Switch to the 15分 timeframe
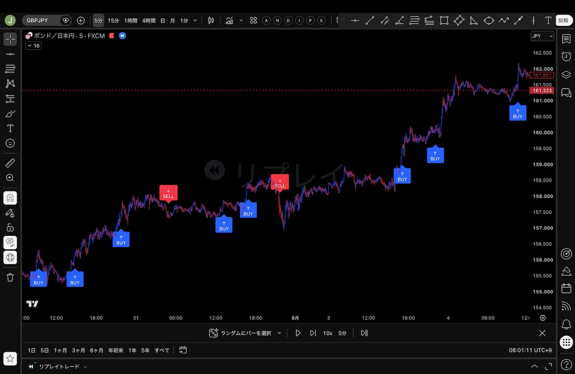This screenshot has width=575, height=374. pyautogui.click(x=113, y=20)
